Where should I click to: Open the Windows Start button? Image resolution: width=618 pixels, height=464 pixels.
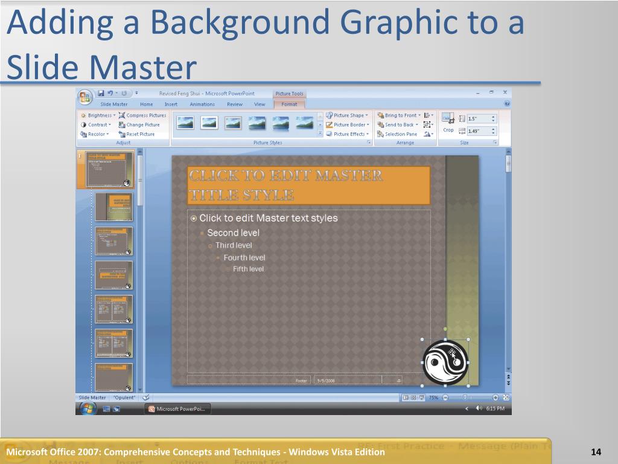point(88,409)
